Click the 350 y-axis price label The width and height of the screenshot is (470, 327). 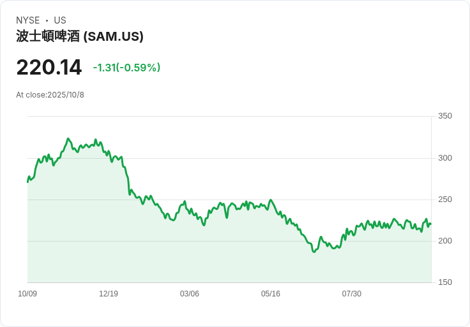click(445, 116)
